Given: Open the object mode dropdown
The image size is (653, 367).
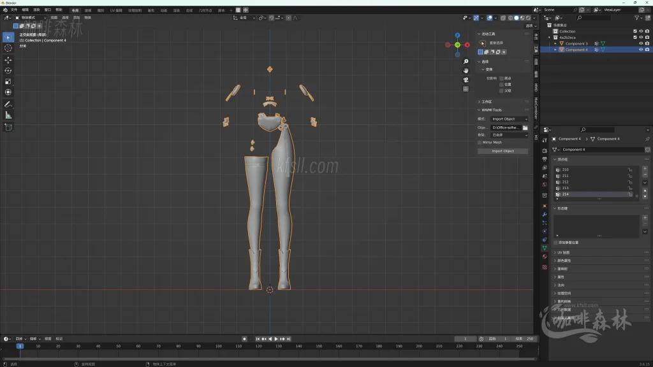Looking at the screenshot, I should tap(31, 18).
